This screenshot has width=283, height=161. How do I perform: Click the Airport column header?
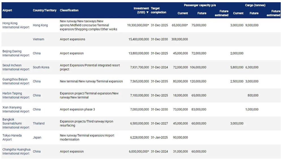coord(7,10)
